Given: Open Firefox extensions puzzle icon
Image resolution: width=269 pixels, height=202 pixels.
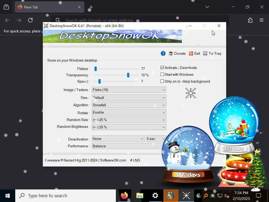Looking at the screenshot, I should 250,20.
